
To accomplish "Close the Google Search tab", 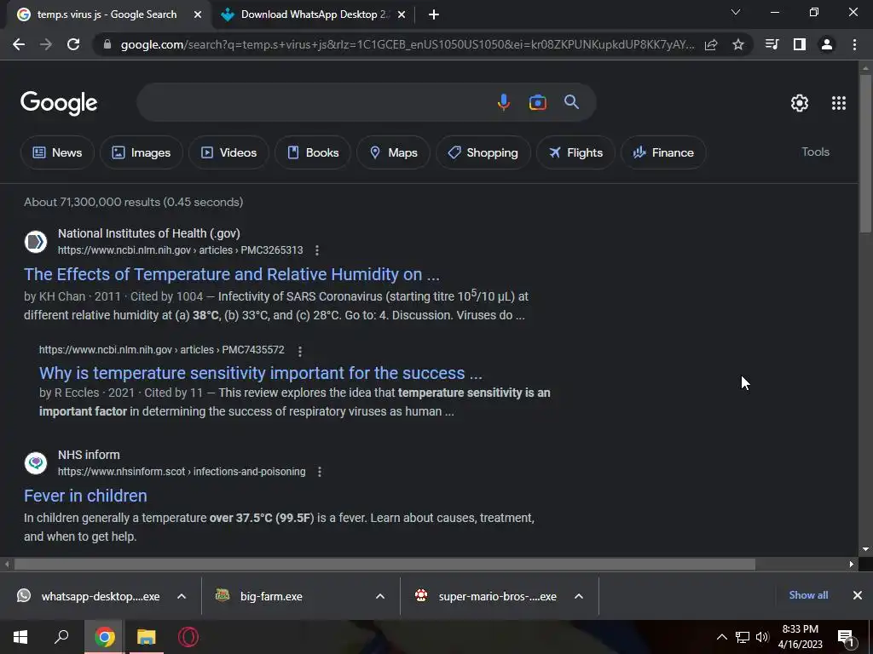I will [198, 15].
